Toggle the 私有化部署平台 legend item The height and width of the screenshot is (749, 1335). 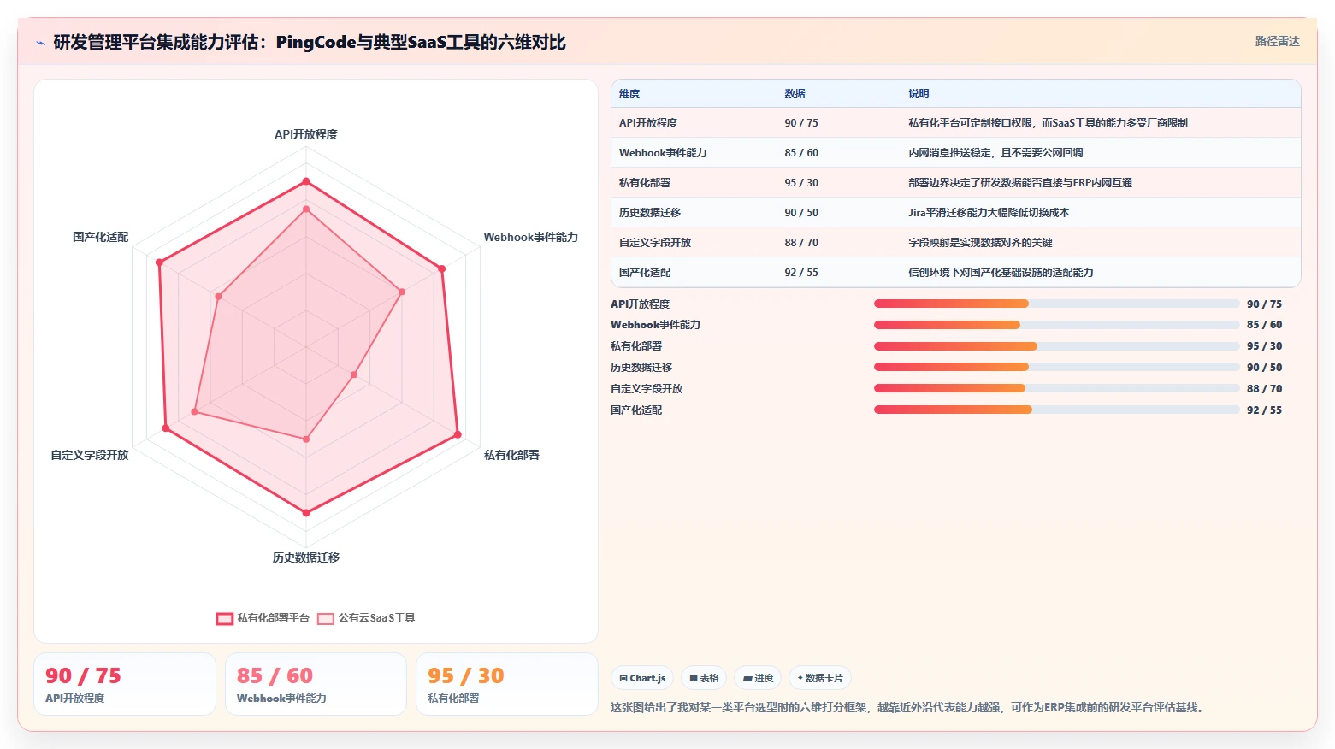pyautogui.click(x=263, y=618)
